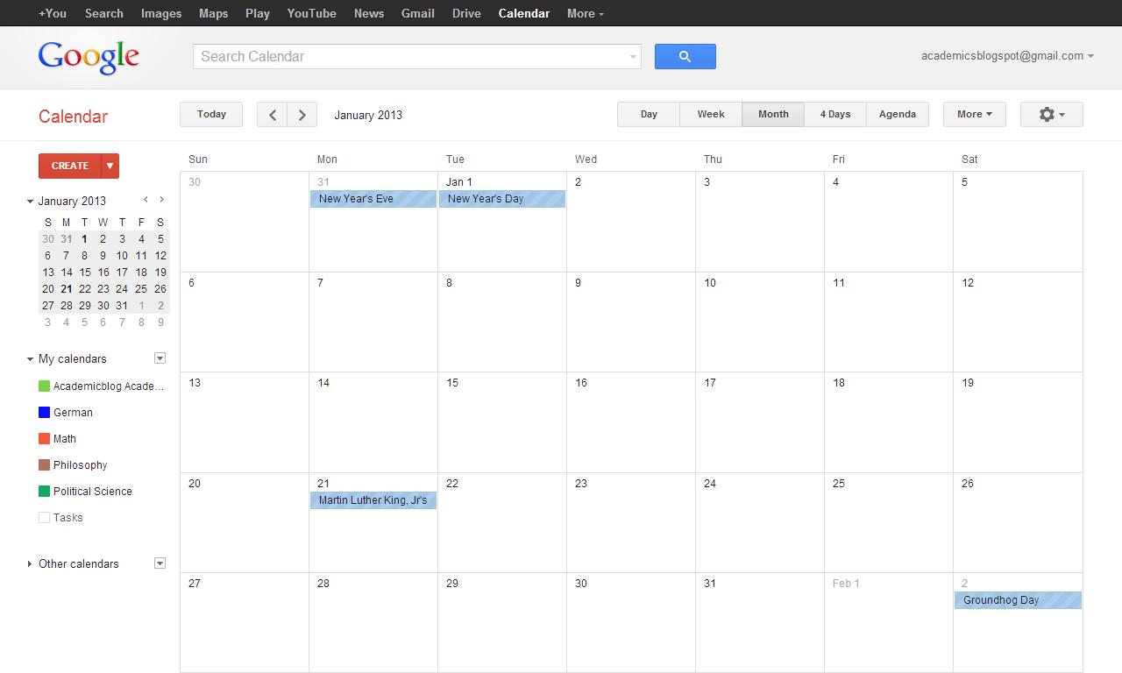
Task: Select day 21 in mini calendar
Action: click(67, 289)
